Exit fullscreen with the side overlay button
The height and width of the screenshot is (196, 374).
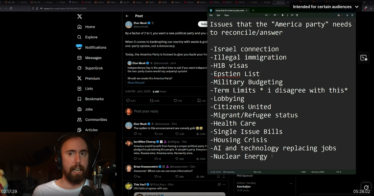tap(364, 58)
